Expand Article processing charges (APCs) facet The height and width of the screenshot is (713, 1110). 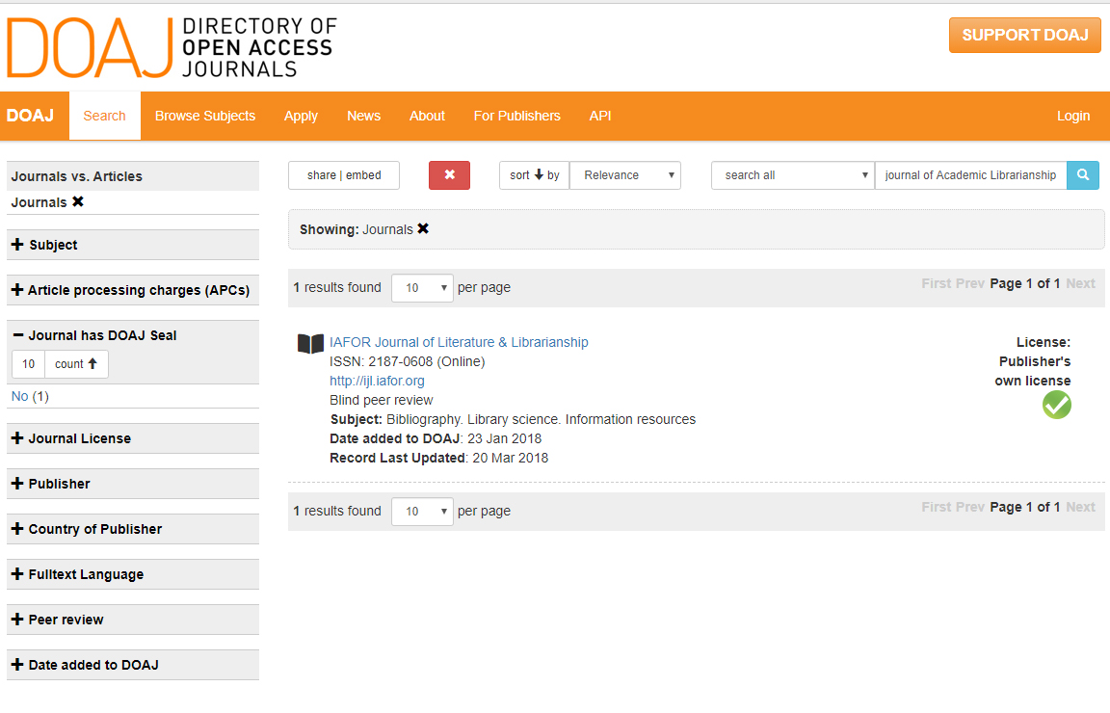click(x=132, y=290)
